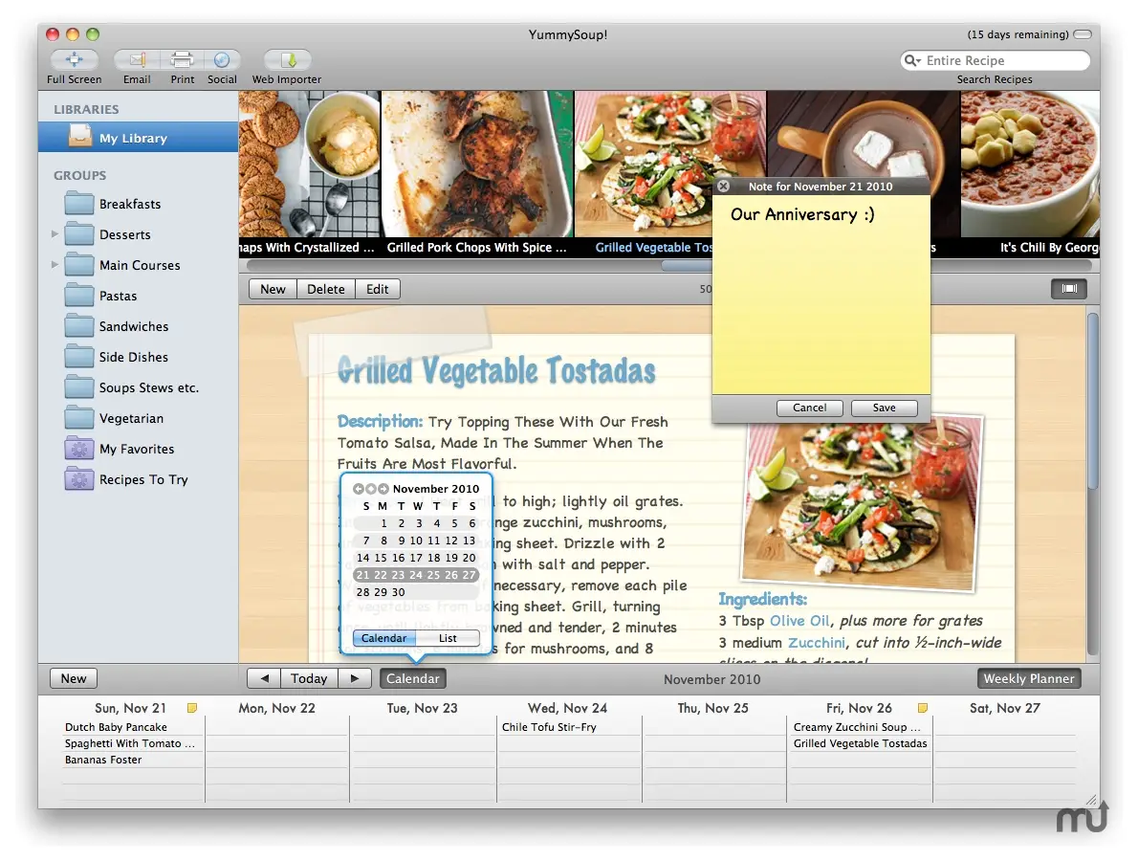Expand the Desserts group disclosure triangle
Viewport: 1138px width, 861px height.
coord(55,233)
